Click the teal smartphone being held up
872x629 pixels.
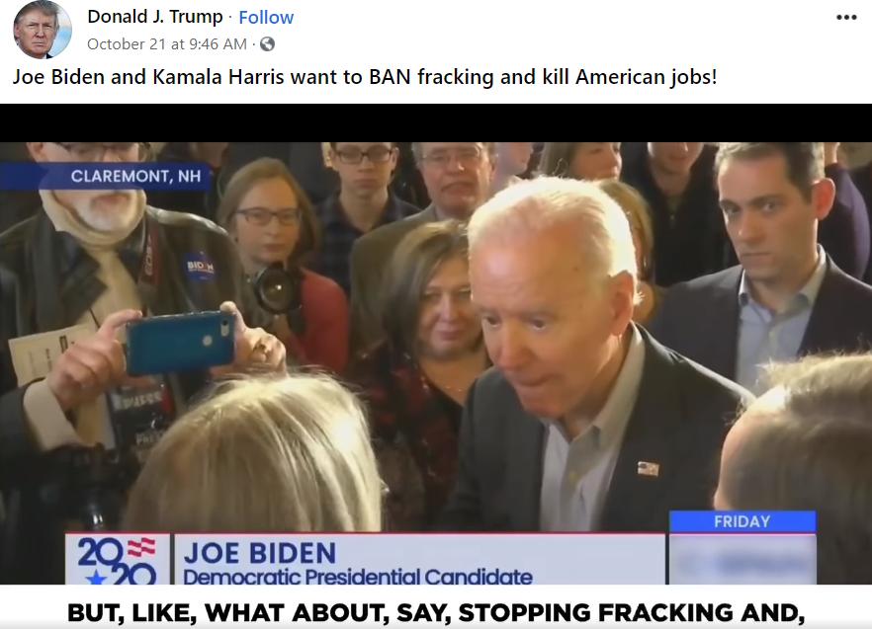click(x=180, y=343)
